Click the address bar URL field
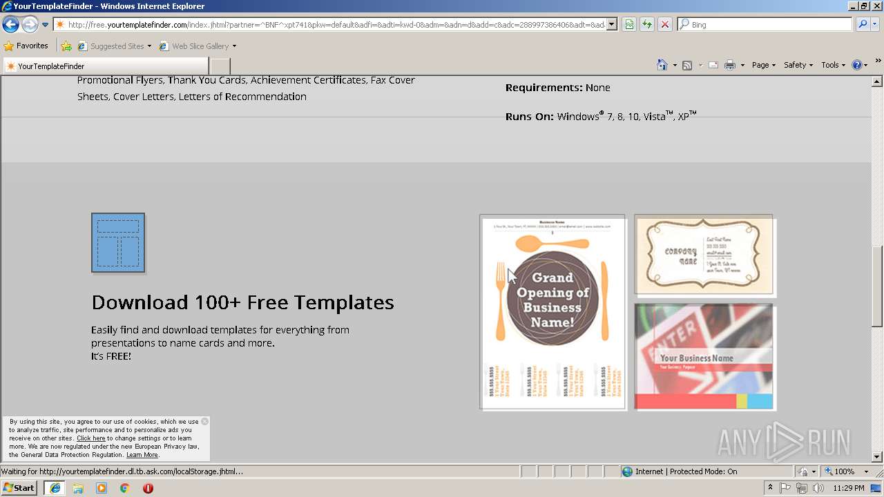Image resolution: width=884 pixels, height=497 pixels. [330, 25]
